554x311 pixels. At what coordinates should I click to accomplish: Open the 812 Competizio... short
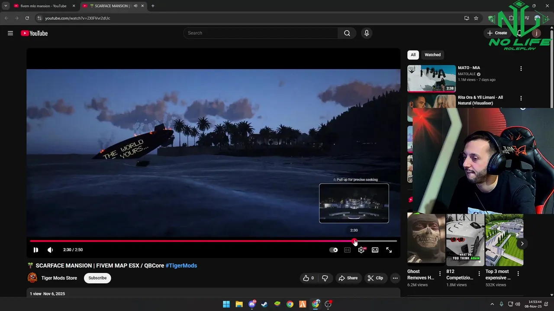click(x=465, y=240)
